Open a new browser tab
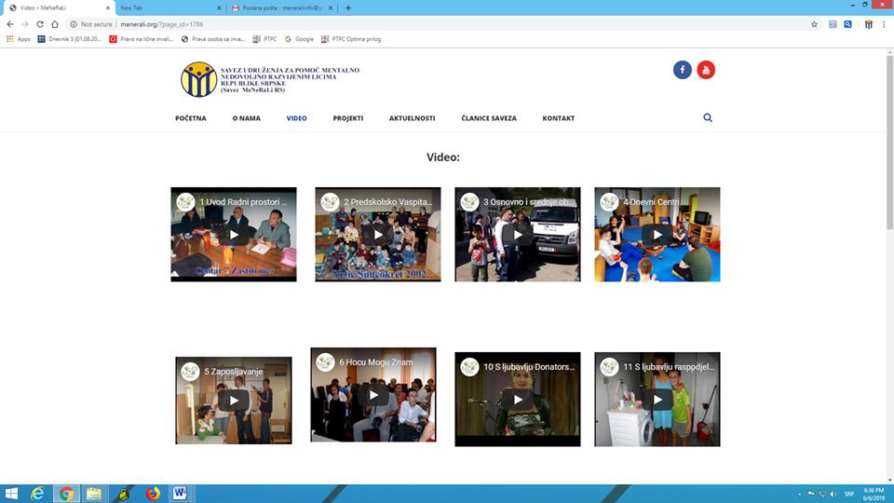This screenshot has height=503, width=894. pos(348,7)
